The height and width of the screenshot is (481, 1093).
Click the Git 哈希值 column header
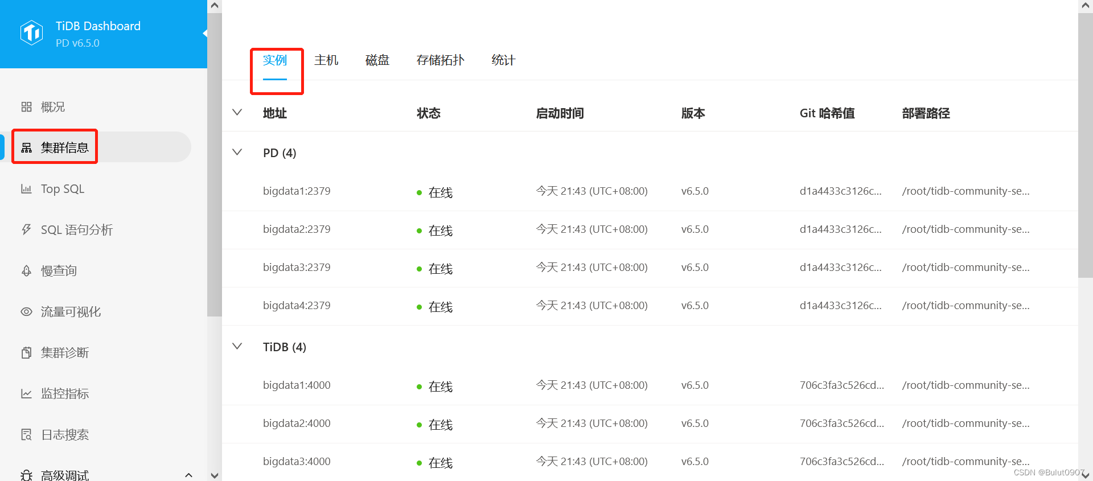click(x=827, y=113)
